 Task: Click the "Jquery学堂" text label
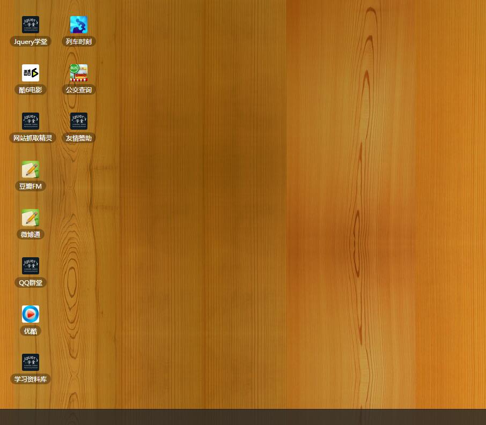[x=31, y=42]
